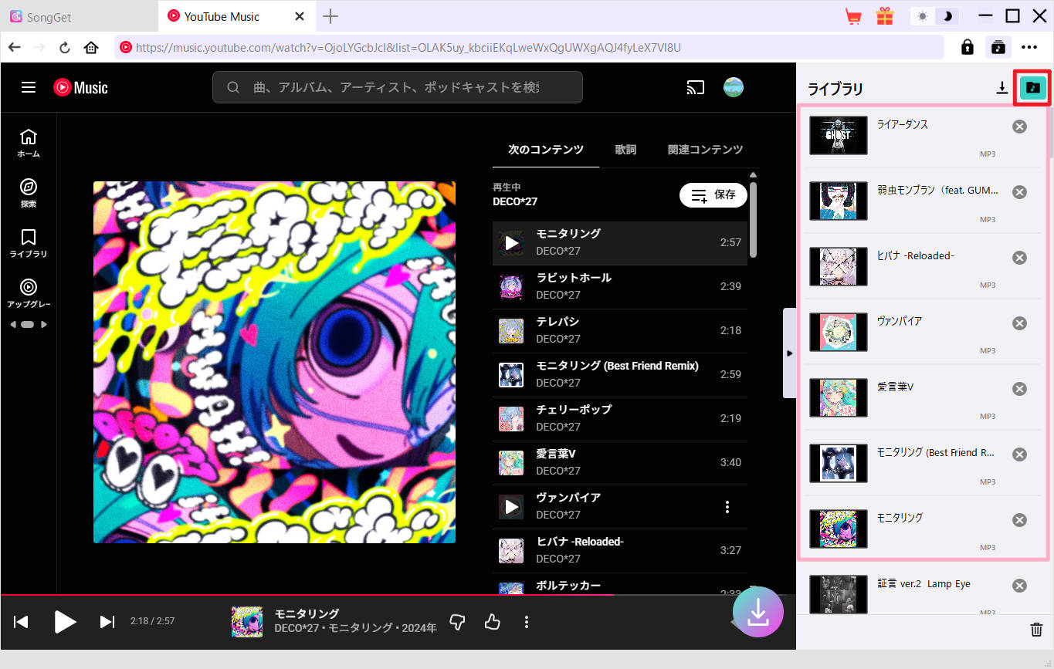1054x669 pixels.
Task: Start downloading with the purple download button
Action: coord(757,612)
